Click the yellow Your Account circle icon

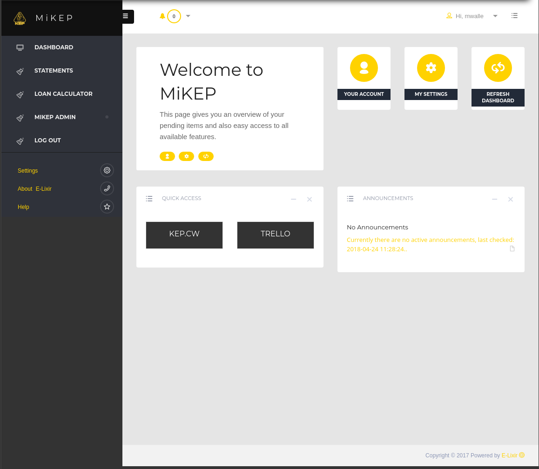point(364,68)
